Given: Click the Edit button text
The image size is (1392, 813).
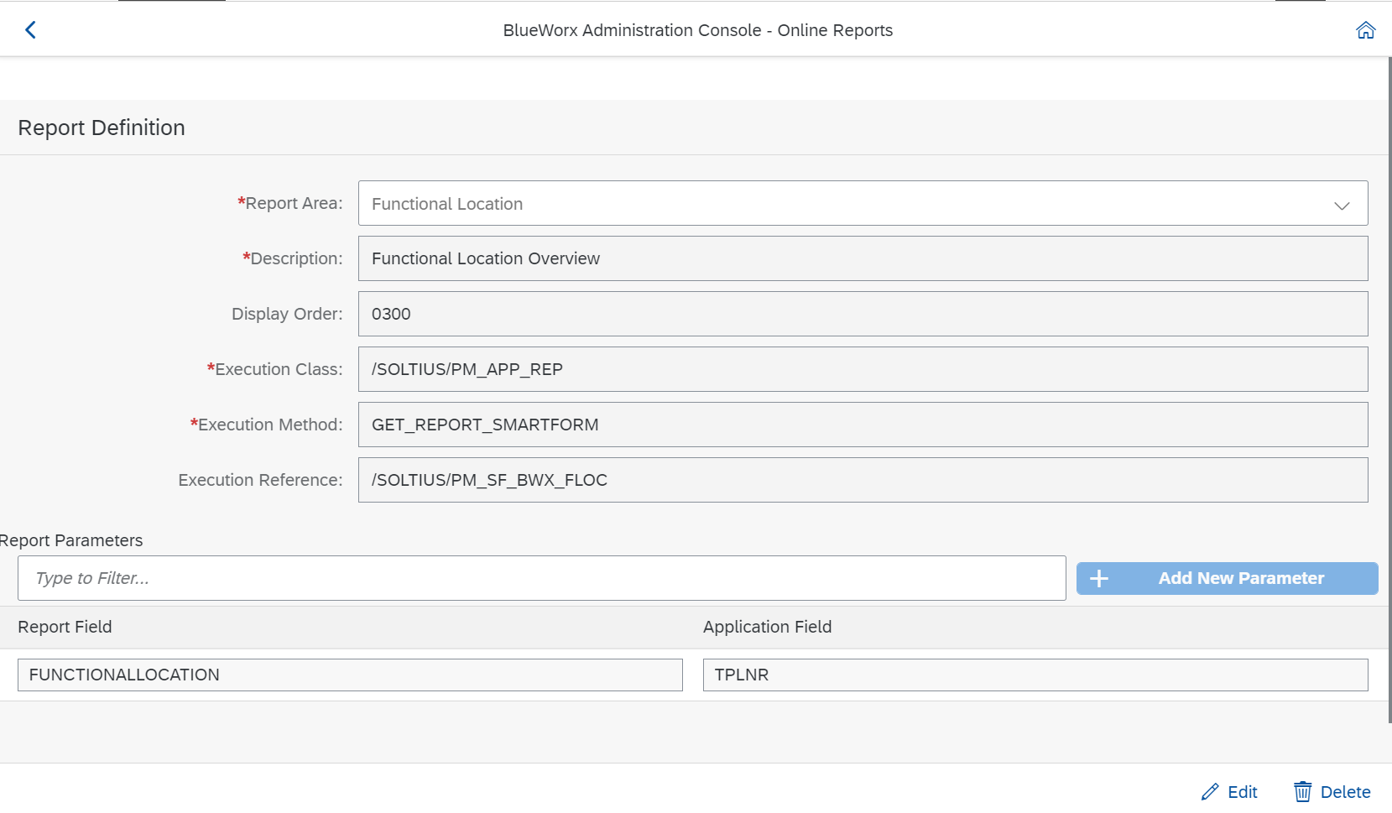Looking at the screenshot, I should pos(1243,792).
